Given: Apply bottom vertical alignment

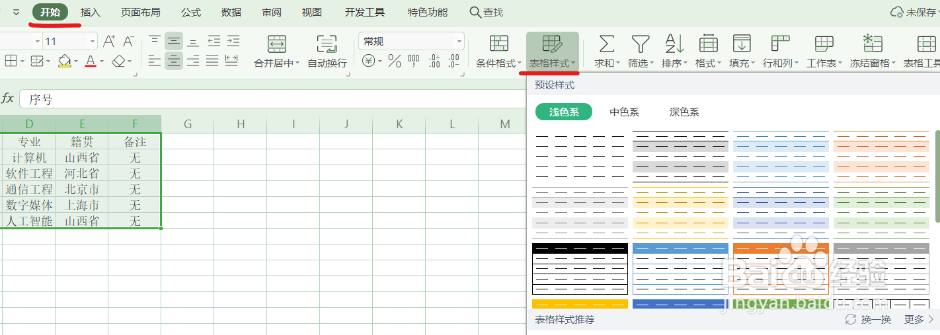Looking at the screenshot, I should 193,42.
